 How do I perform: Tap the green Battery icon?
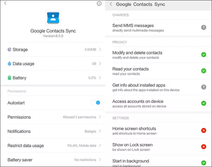click(x=9, y=78)
